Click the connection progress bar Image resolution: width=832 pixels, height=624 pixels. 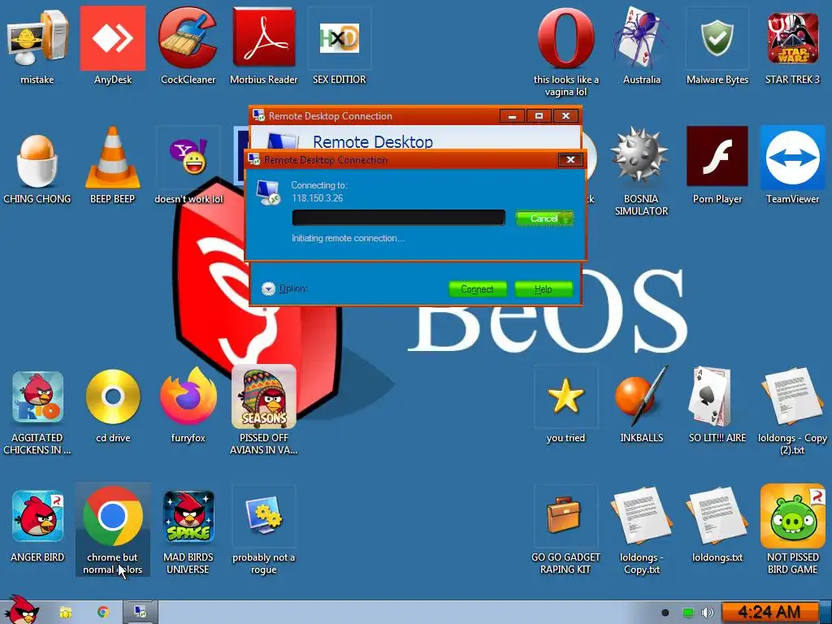398,218
